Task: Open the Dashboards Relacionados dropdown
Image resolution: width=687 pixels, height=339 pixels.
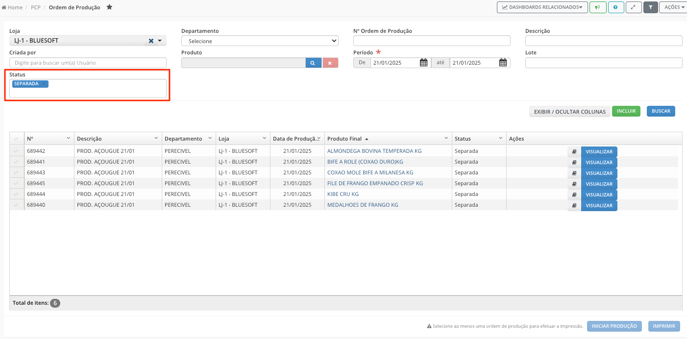Action: click(x=542, y=7)
